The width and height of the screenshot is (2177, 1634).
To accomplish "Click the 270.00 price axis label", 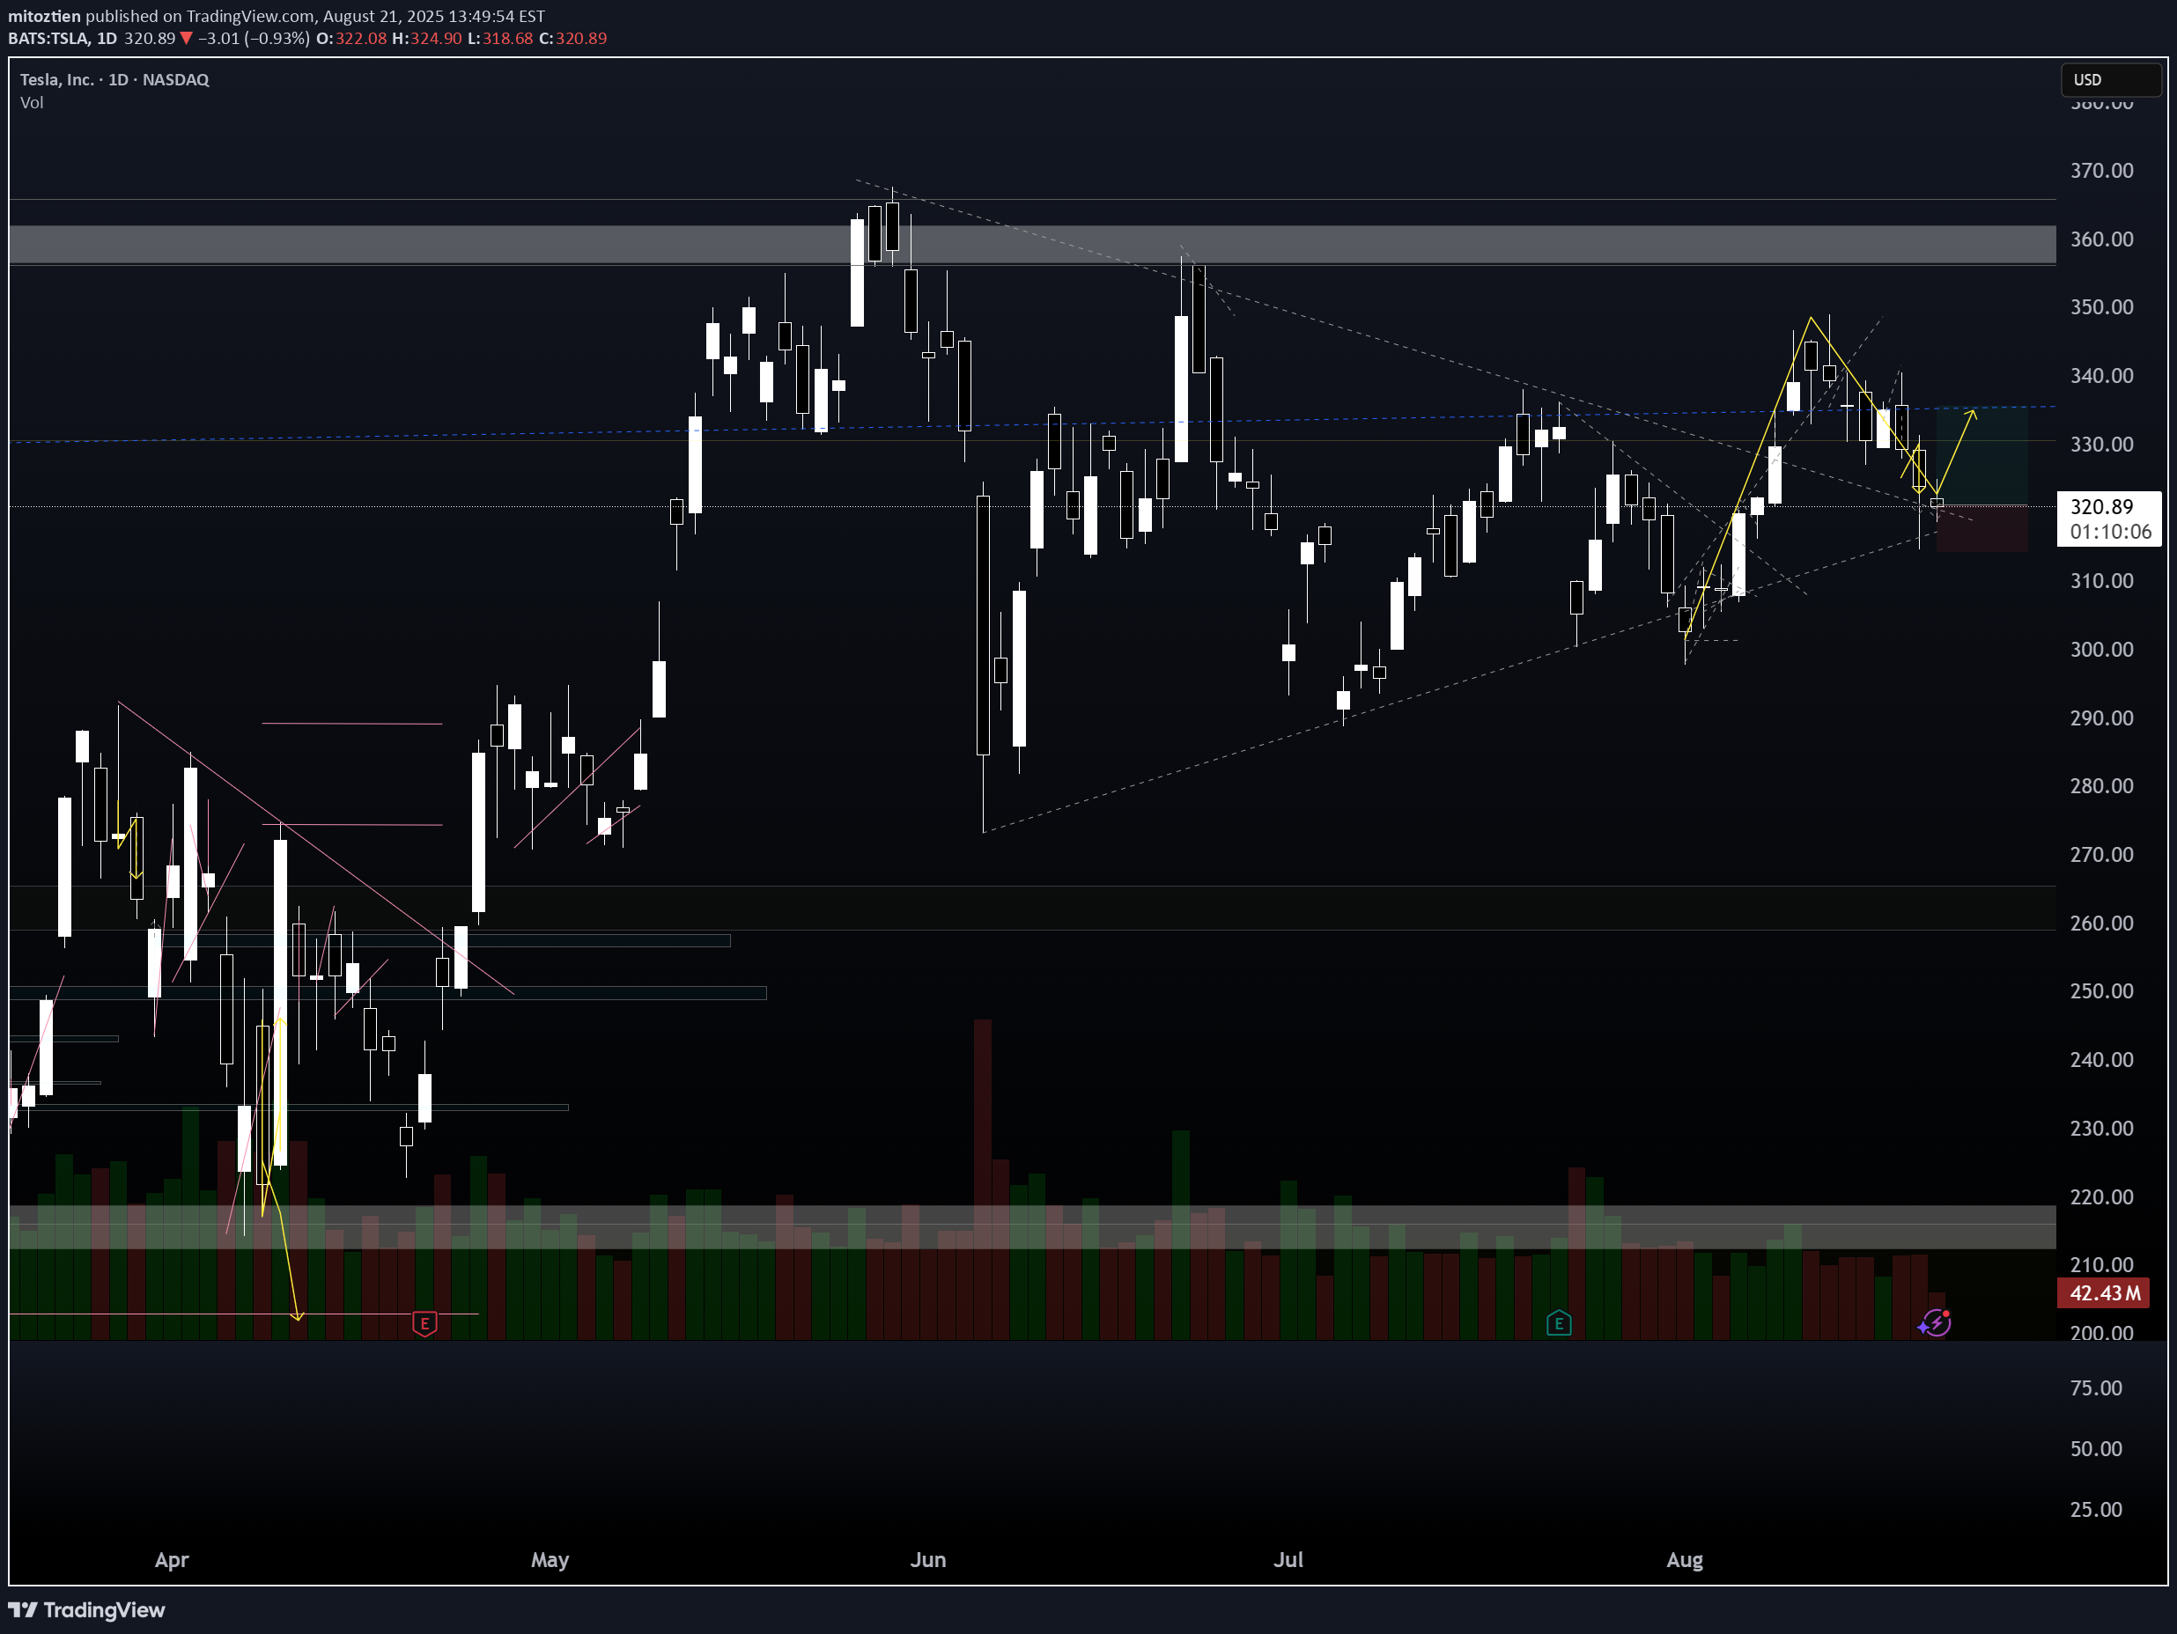I will point(2102,855).
